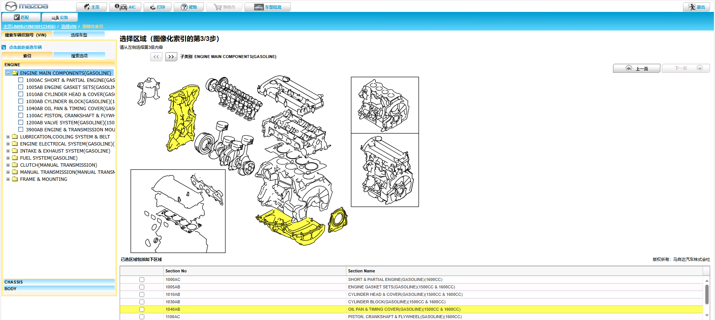The height and width of the screenshot is (320, 715).
Task: Expand CLUTCH(MANUAL TRANSMISSION) node
Action: [8, 165]
